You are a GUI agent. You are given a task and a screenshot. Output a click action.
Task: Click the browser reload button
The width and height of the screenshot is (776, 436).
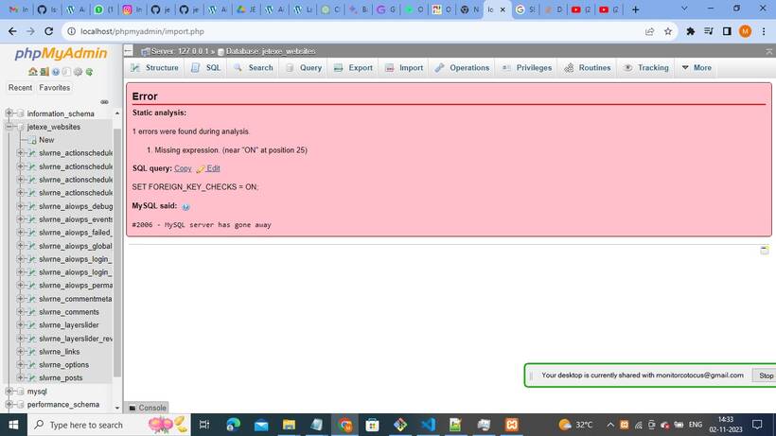52,31
